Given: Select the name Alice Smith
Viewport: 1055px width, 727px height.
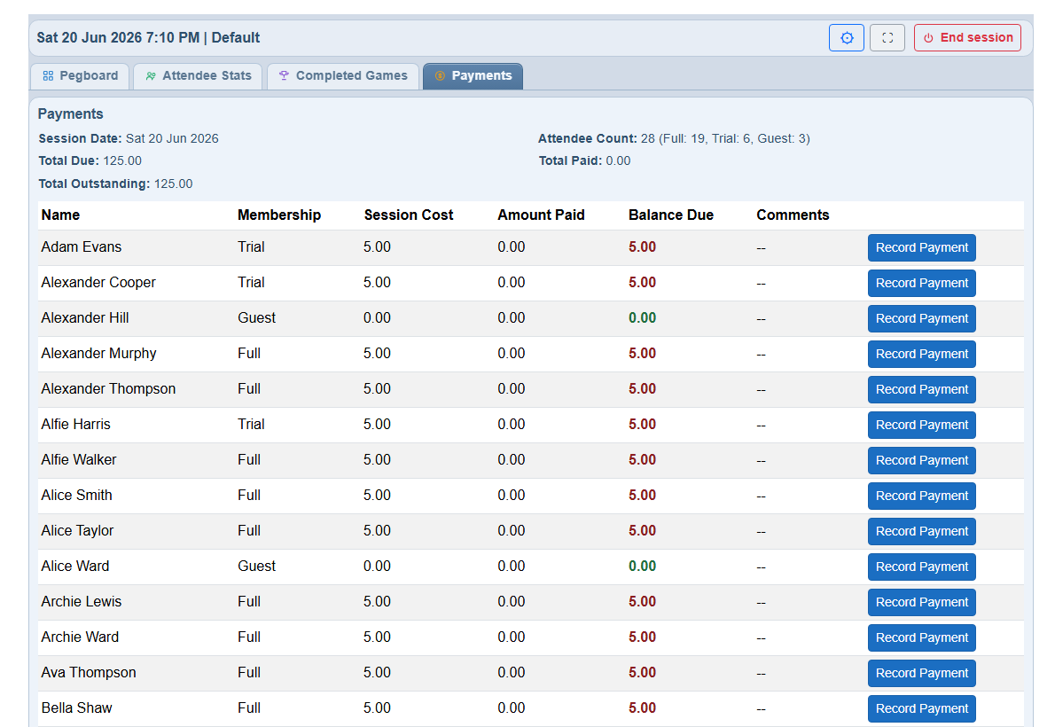Looking at the screenshot, I should 77,496.
